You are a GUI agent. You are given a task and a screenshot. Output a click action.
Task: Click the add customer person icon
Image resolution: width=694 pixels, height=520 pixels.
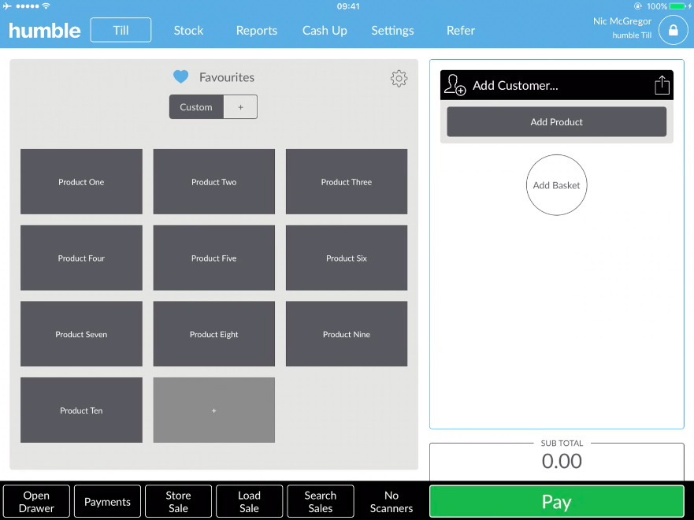pyautogui.click(x=455, y=84)
